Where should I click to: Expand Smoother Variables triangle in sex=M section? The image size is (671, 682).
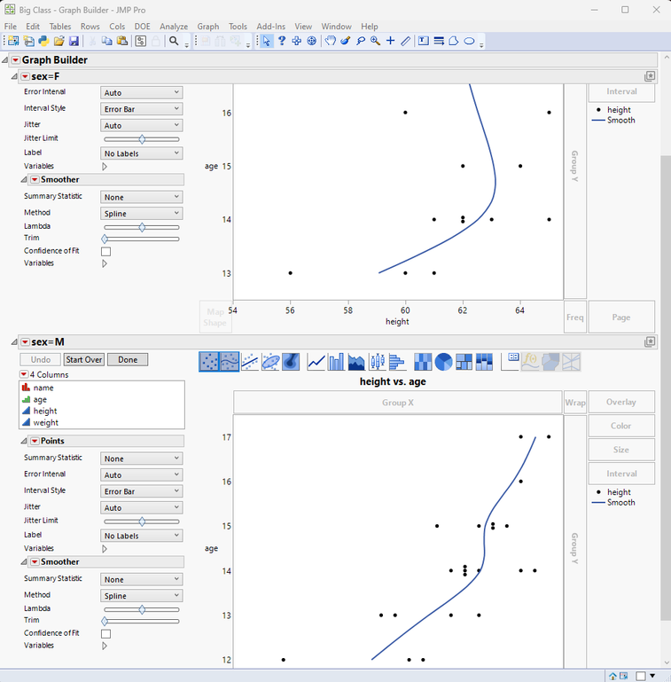coord(105,646)
